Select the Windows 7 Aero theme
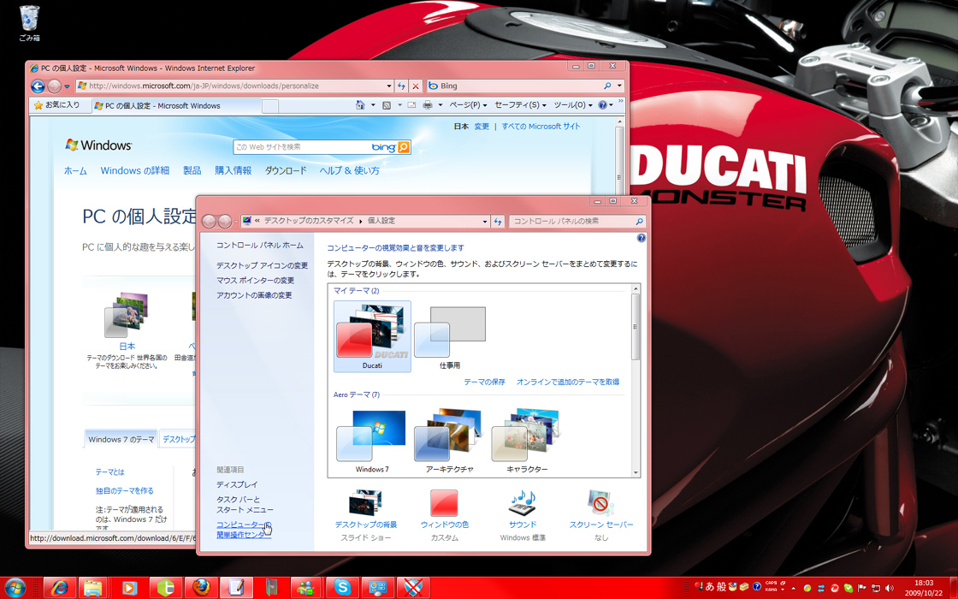Viewport: 958px width, 599px height. pyautogui.click(x=372, y=442)
